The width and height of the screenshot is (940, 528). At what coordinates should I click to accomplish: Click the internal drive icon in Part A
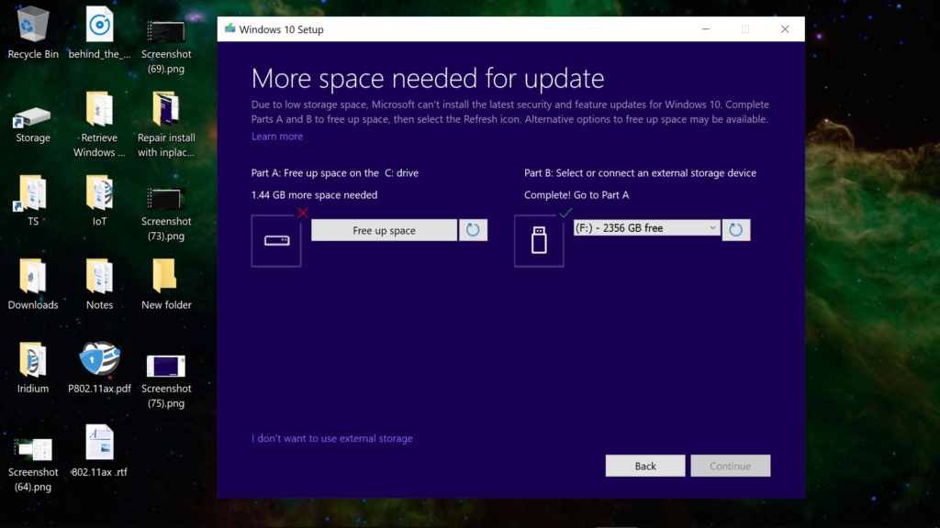[x=275, y=240]
